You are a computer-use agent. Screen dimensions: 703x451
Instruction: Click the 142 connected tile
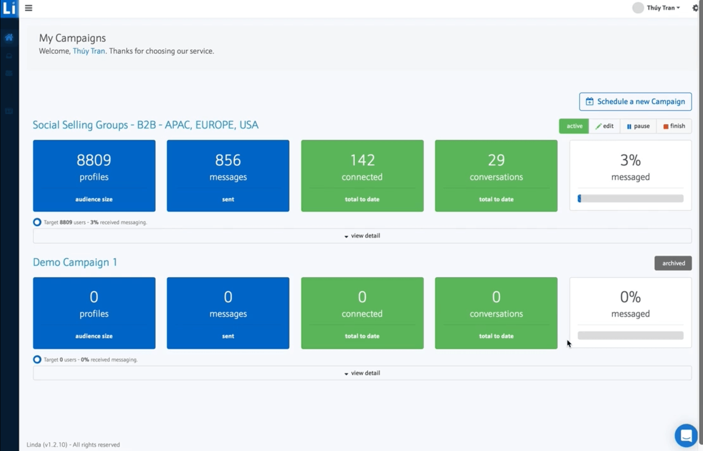(362, 176)
